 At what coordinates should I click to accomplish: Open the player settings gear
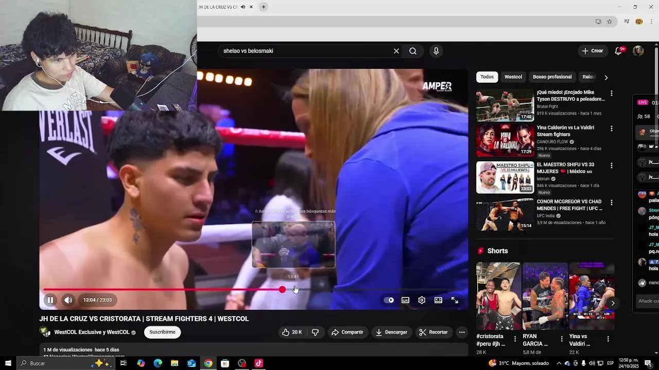pyautogui.click(x=422, y=300)
